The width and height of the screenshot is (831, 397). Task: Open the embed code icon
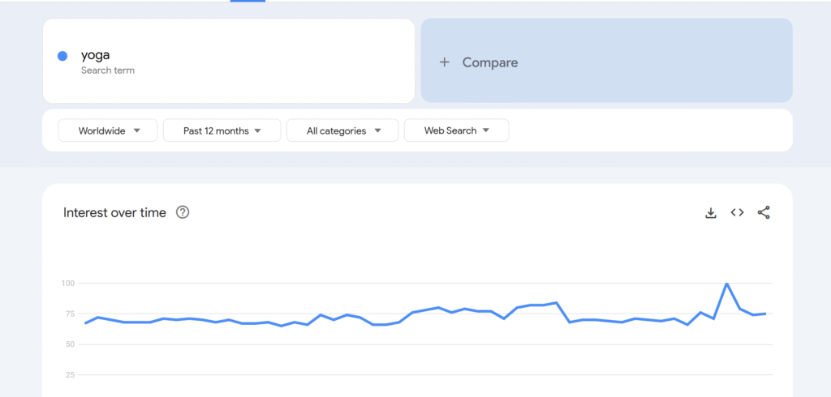(737, 212)
